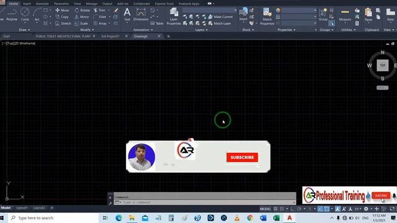Screen dimensions: 397x223
Task: Click Make Current layer button
Action: click(221, 17)
